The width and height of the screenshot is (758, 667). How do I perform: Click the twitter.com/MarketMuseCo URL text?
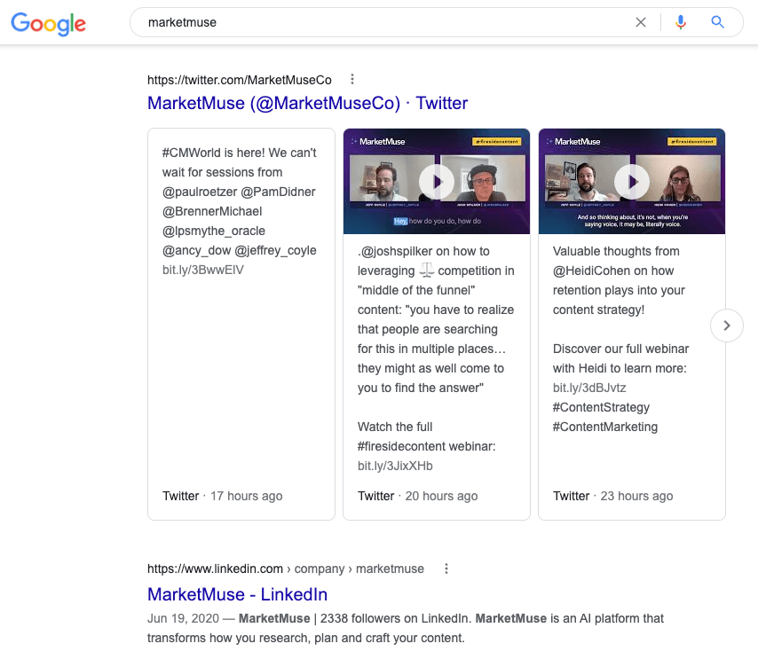point(240,80)
